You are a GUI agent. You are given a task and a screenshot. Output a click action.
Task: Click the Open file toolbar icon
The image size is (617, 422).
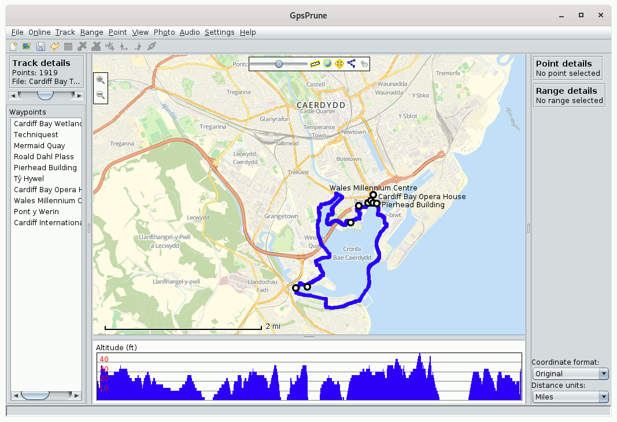coord(13,46)
